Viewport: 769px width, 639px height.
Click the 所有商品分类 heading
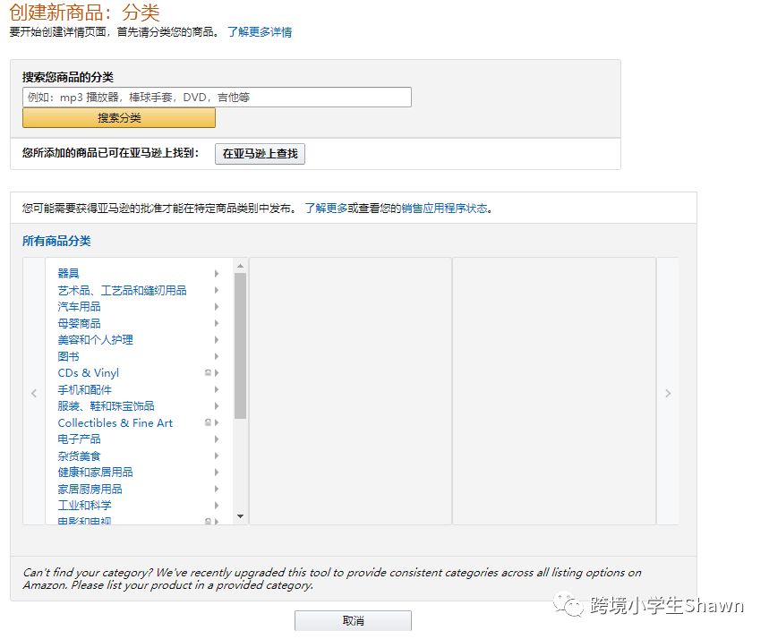click(56, 241)
